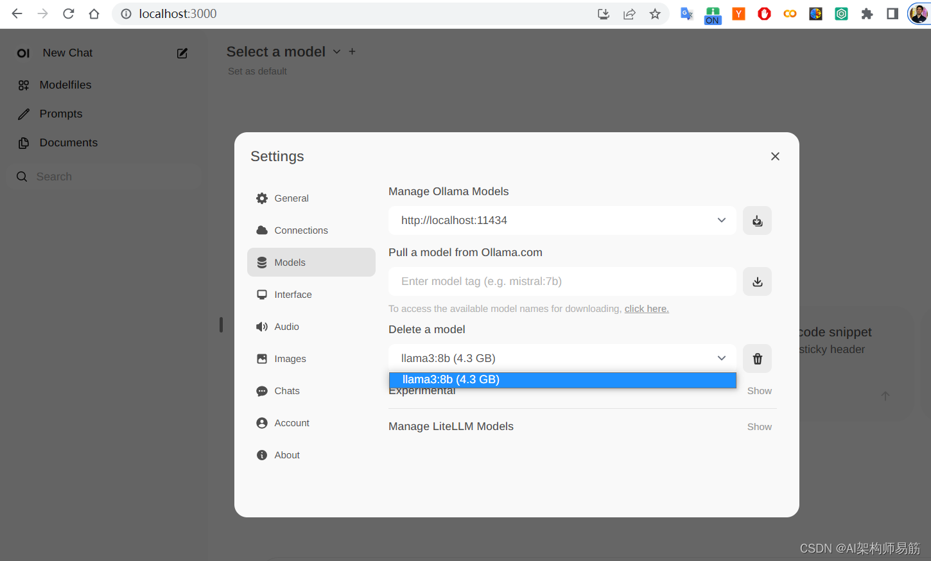931x561 pixels.
Task: Open the Account settings tab
Action: 311,423
